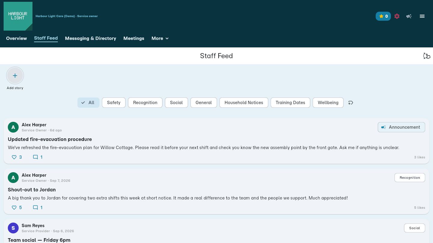Click 'Service Owner · Sep 7, 2026' text
Viewport: 433px width, 243px height.
click(x=46, y=181)
